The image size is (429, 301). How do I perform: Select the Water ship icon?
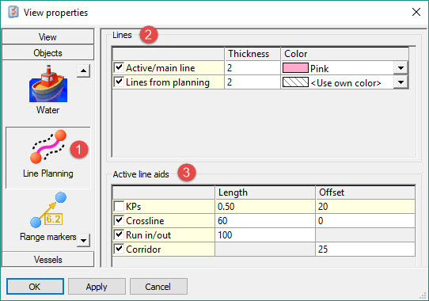pos(48,83)
